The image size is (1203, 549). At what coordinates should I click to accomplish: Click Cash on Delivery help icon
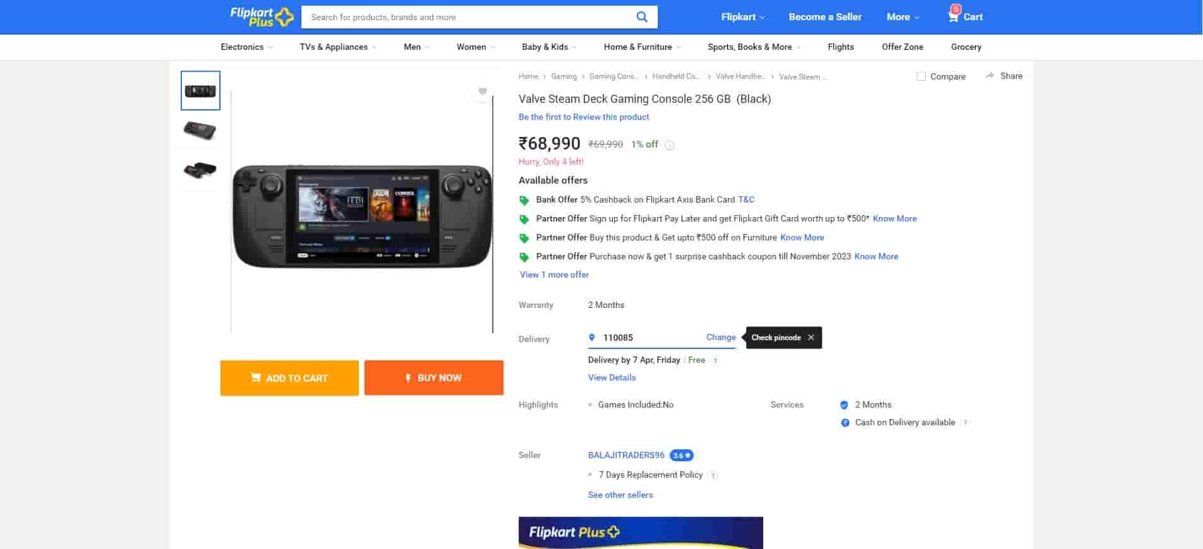click(x=965, y=423)
